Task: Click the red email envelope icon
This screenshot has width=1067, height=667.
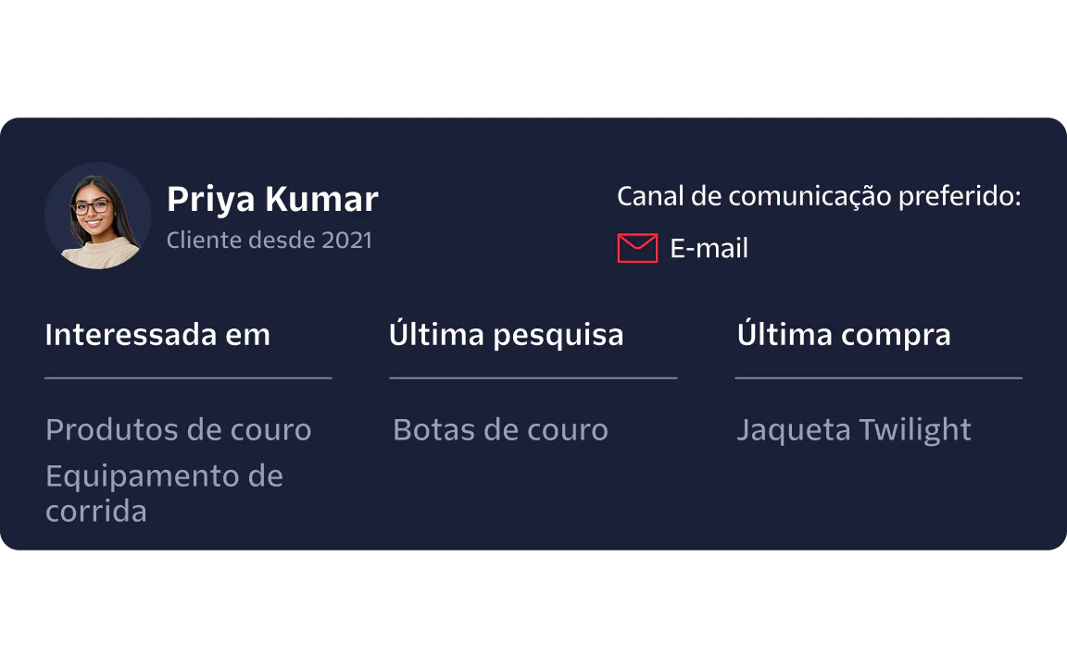Action: tap(637, 248)
